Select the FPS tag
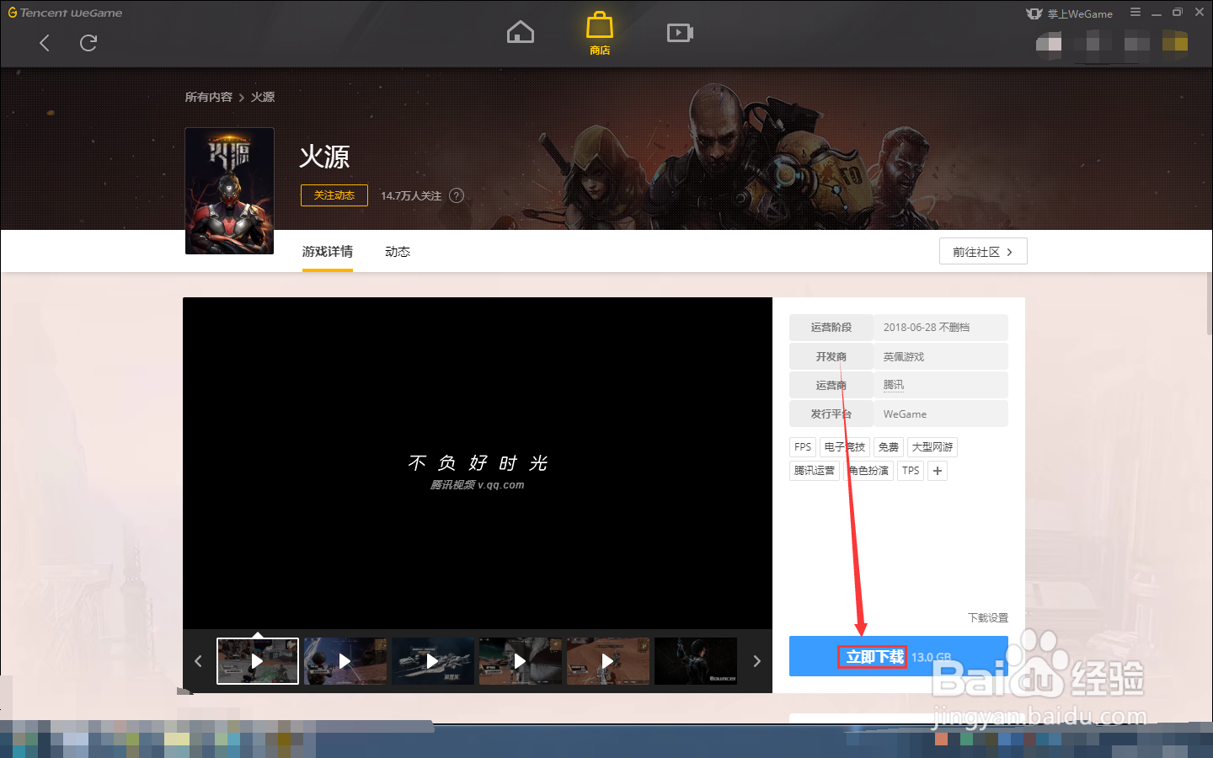Image resolution: width=1213 pixels, height=758 pixels. [x=803, y=447]
